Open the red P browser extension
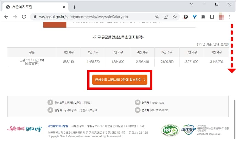Image resolution: width=236 pixels, height=143 pixels. click(x=186, y=17)
